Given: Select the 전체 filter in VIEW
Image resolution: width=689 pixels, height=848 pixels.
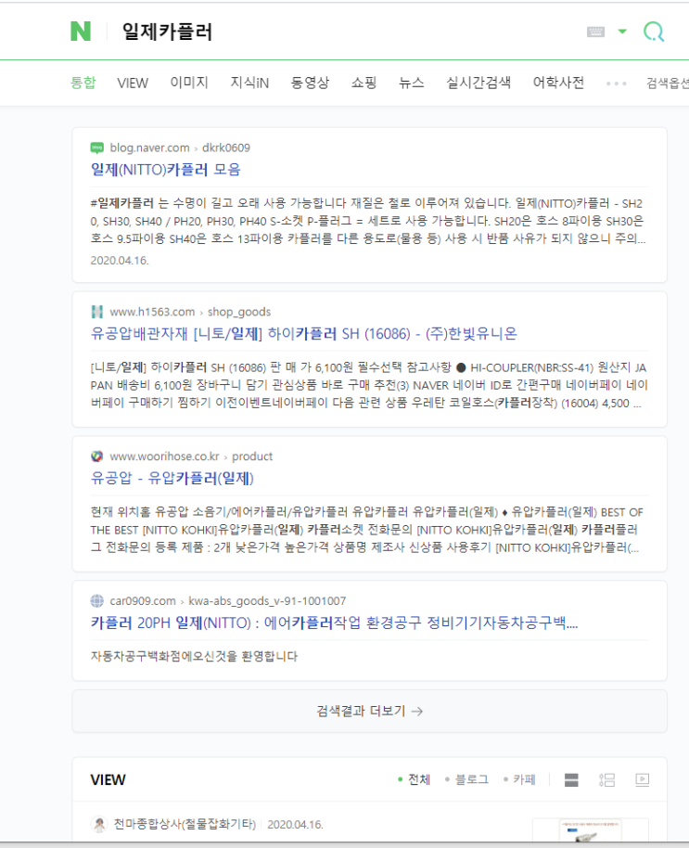Looking at the screenshot, I should coord(414,779).
